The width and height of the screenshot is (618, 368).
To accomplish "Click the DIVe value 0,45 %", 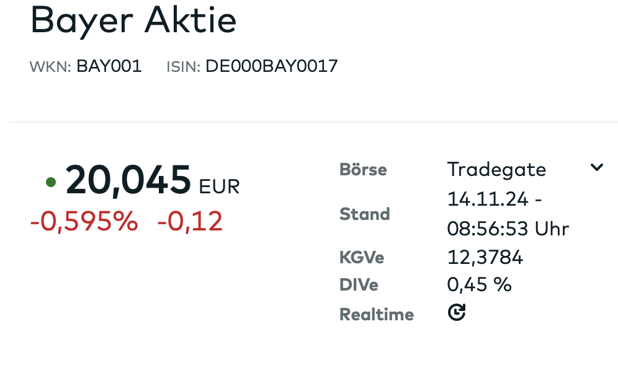I will pos(479,285).
